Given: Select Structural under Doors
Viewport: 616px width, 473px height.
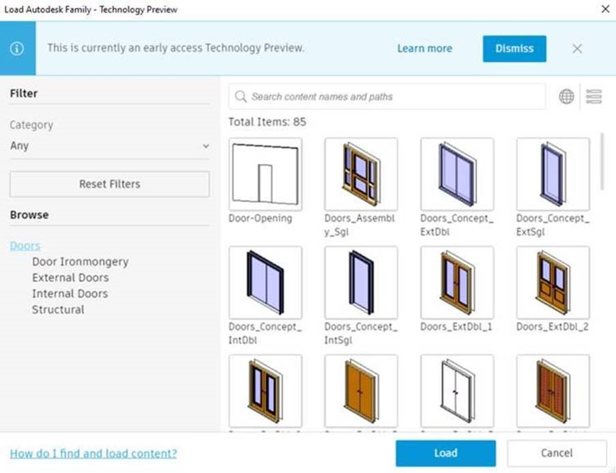Looking at the screenshot, I should coord(58,309).
